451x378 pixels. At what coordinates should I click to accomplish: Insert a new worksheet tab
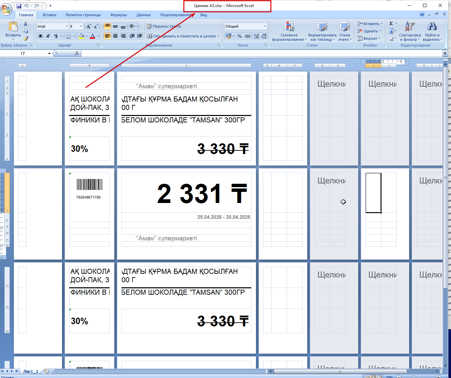pyautogui.click(x=47, y=371)
